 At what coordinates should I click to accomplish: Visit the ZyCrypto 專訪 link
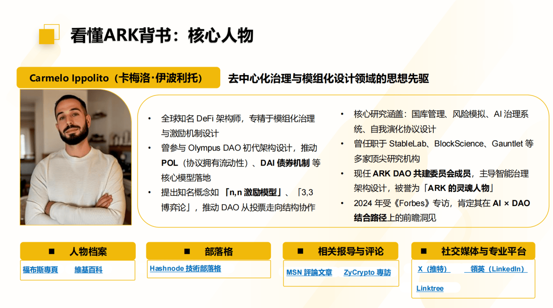click(x=367, y=273)
